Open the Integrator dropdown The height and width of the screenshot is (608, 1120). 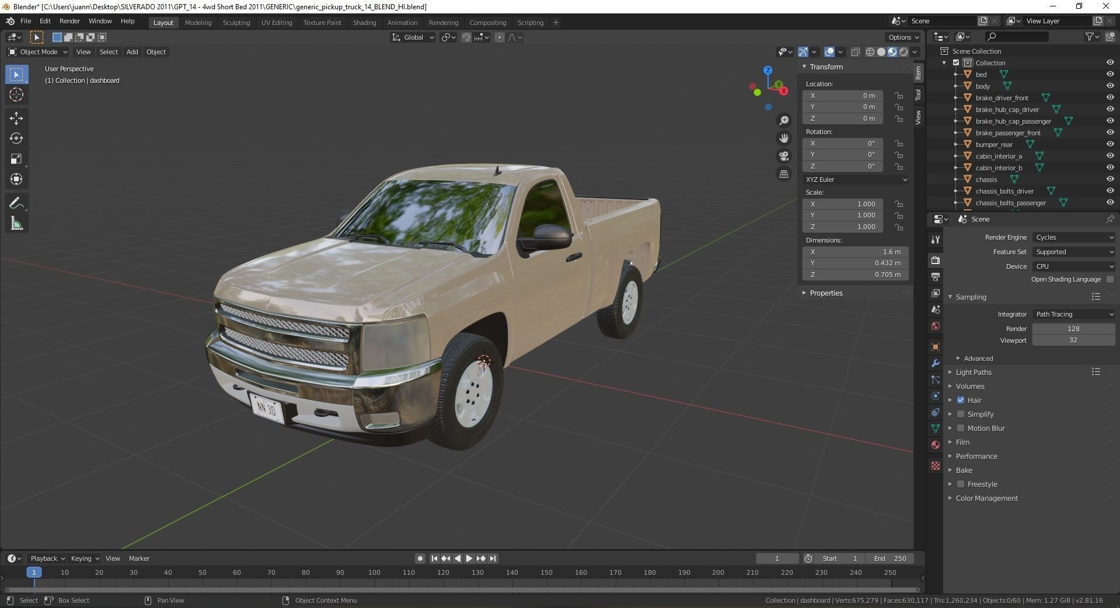1074,314
